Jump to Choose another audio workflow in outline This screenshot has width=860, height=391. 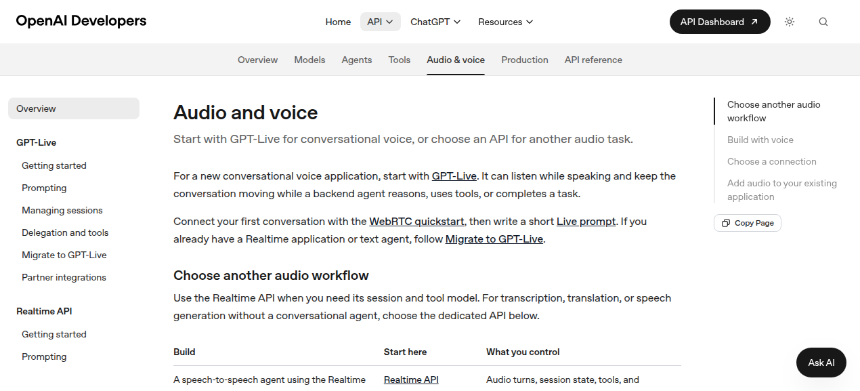pyautogui.click(x=774, y=111)
